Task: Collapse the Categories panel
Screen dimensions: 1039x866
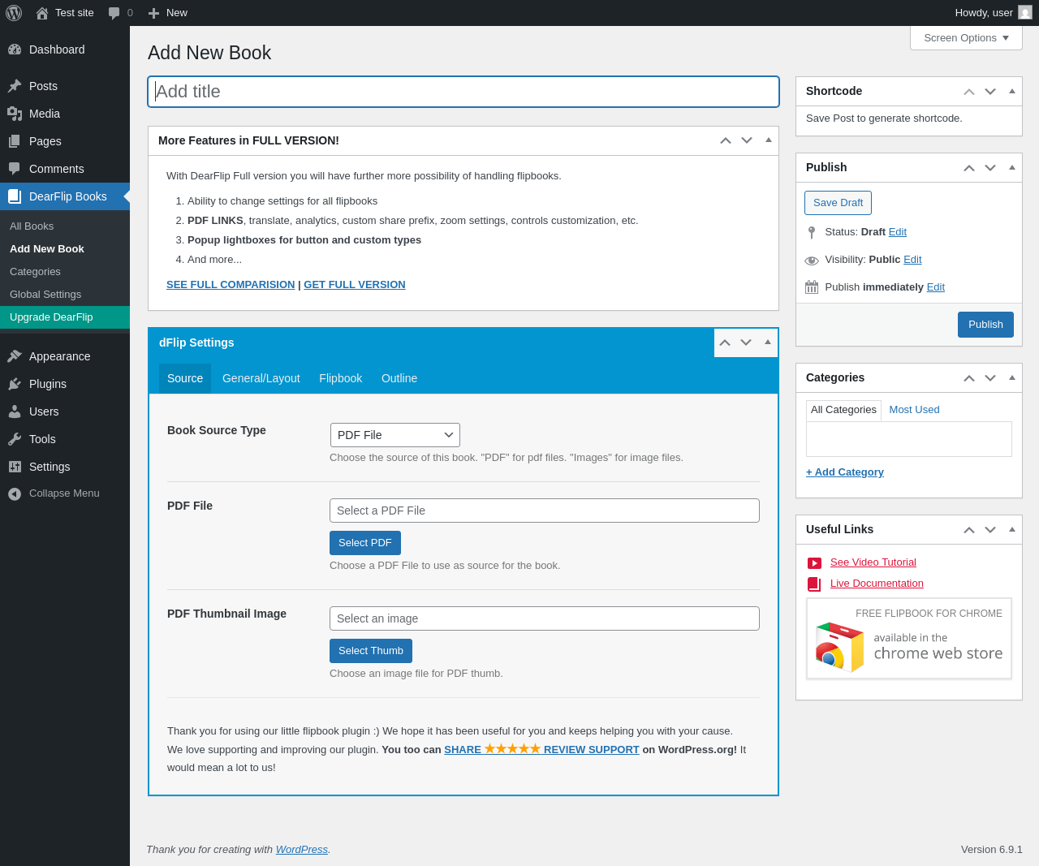Action: pos(1012,377)
